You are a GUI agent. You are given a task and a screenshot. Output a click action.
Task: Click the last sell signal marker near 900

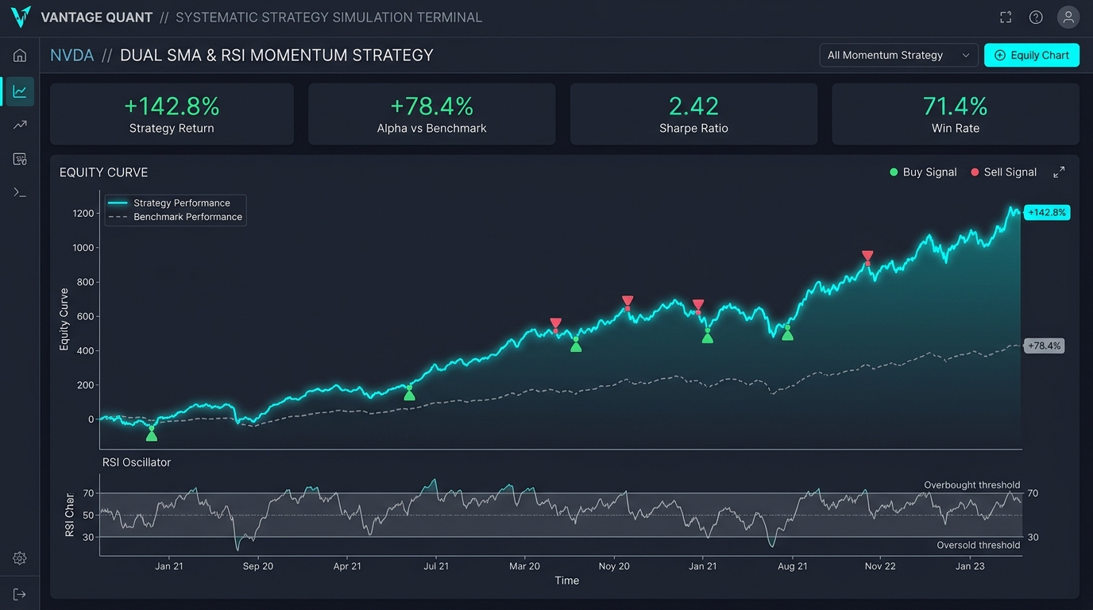pyautogui.click(x=867, y=257)
